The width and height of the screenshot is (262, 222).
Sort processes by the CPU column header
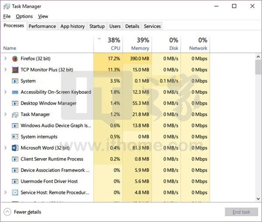(x=109, y=44)
